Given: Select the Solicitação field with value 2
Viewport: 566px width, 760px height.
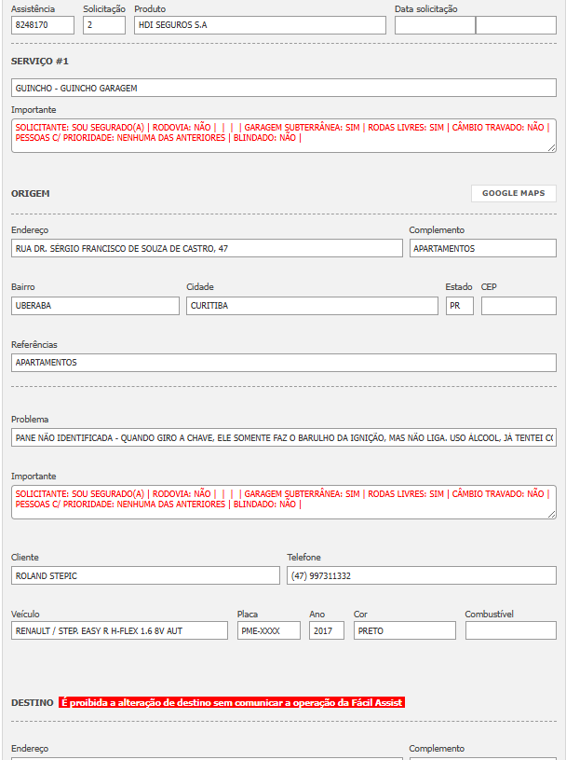Looking at the screenshot, I should pyautogui.click(x=104, y=25).
